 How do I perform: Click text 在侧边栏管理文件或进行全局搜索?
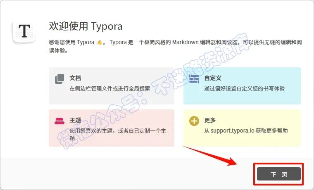(110, 88)
